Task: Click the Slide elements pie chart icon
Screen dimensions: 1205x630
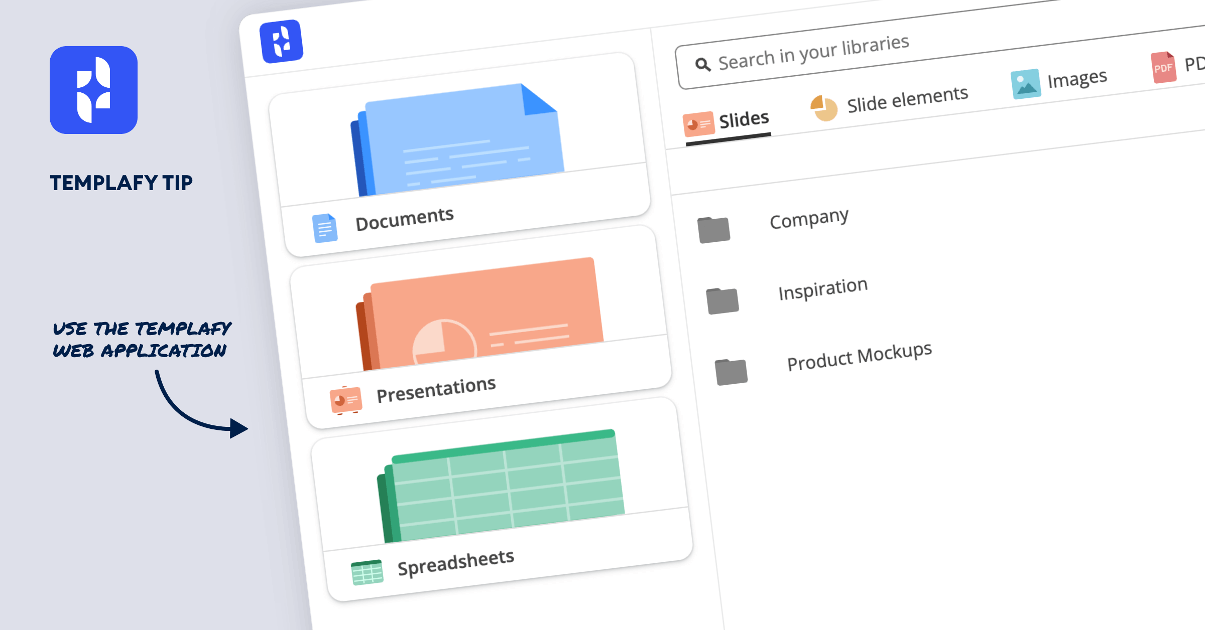Action: coord(824,108)
